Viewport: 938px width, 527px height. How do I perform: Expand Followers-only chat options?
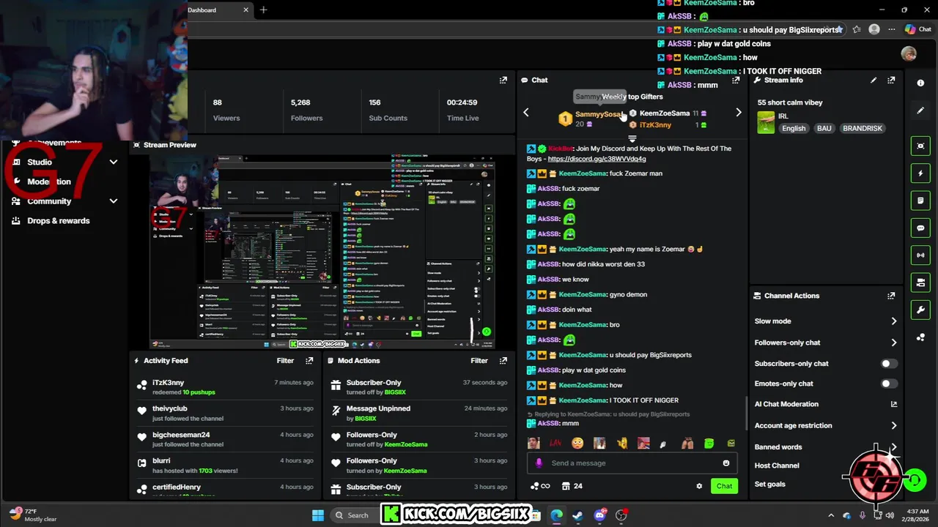point(893,343)
